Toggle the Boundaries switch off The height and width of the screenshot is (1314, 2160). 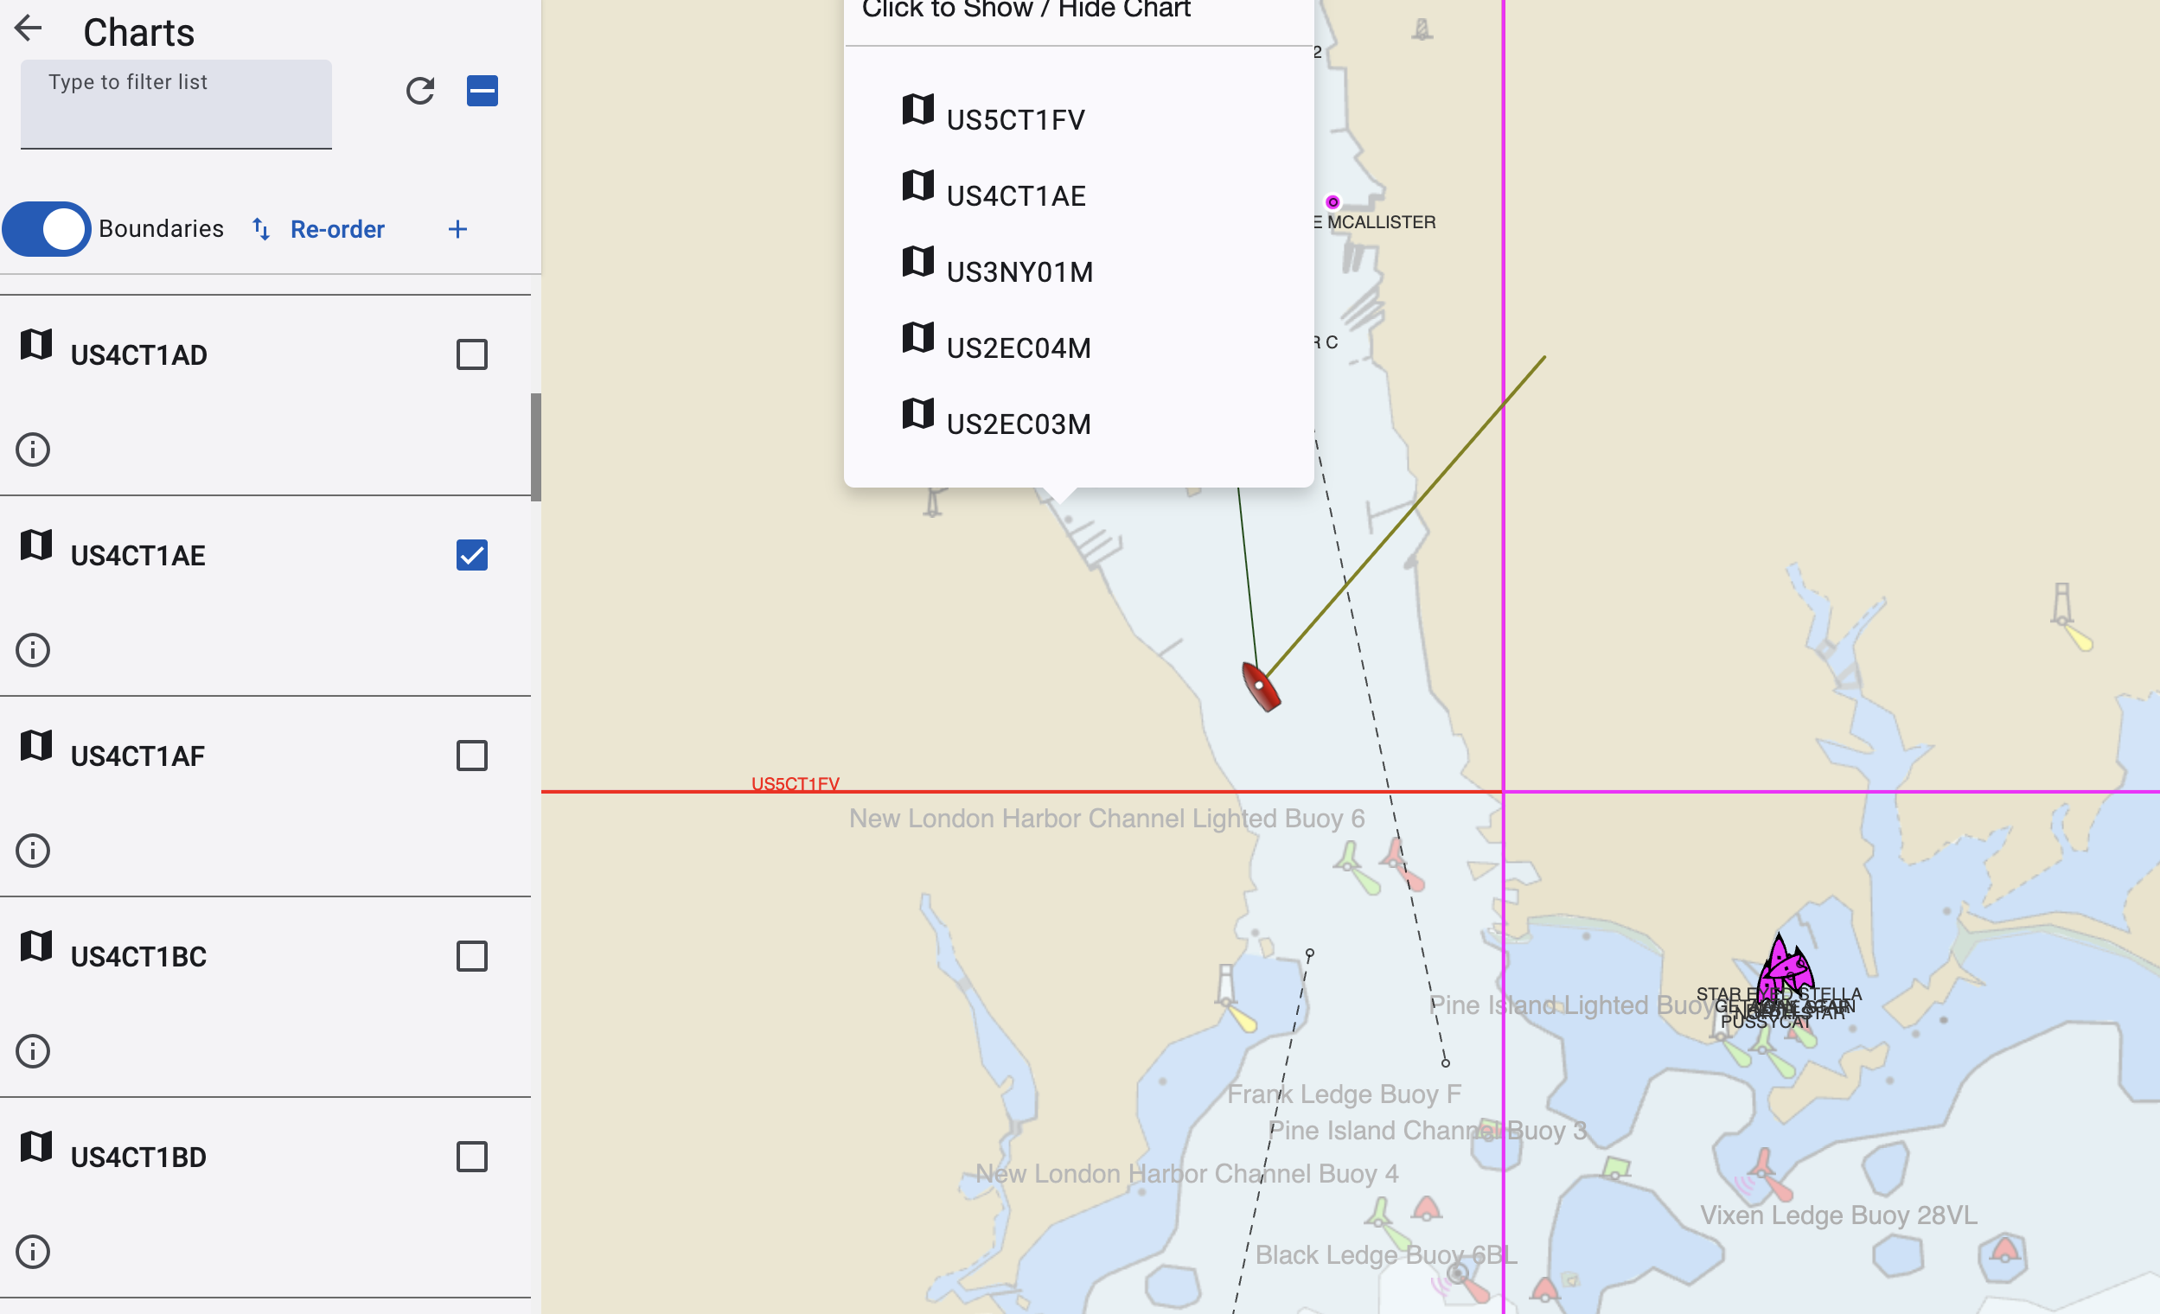[x=48, y=230]
